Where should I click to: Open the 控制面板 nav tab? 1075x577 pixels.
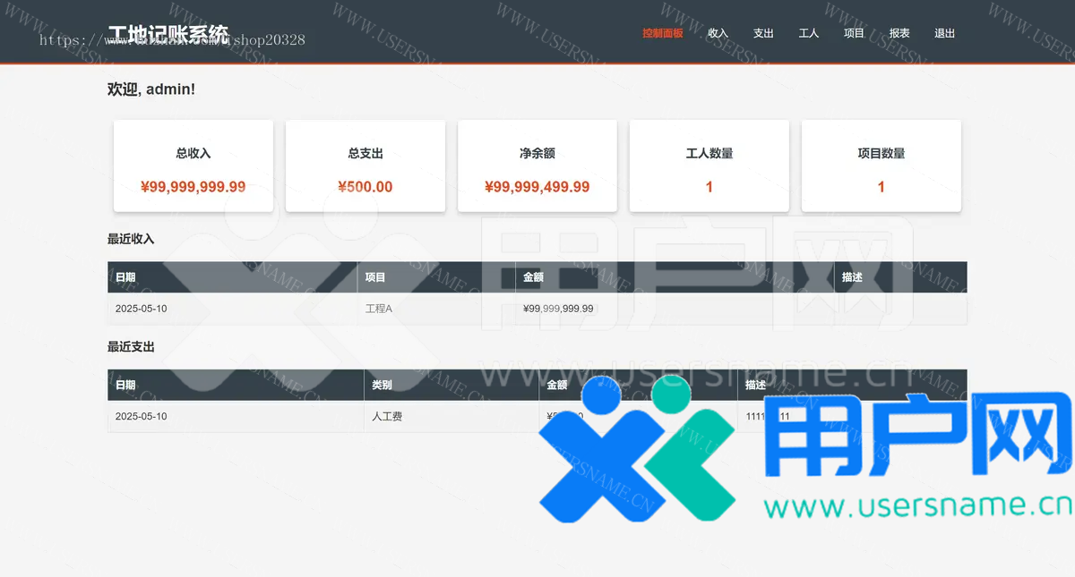[662, 33]
